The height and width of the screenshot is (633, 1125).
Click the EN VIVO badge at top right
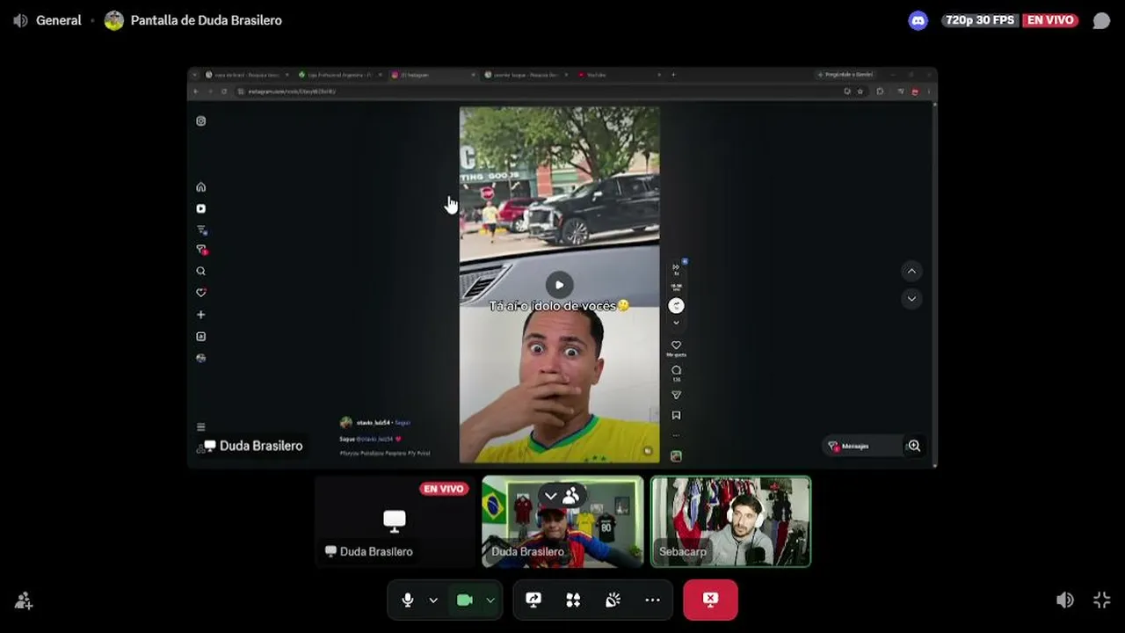coord(1051,20)
